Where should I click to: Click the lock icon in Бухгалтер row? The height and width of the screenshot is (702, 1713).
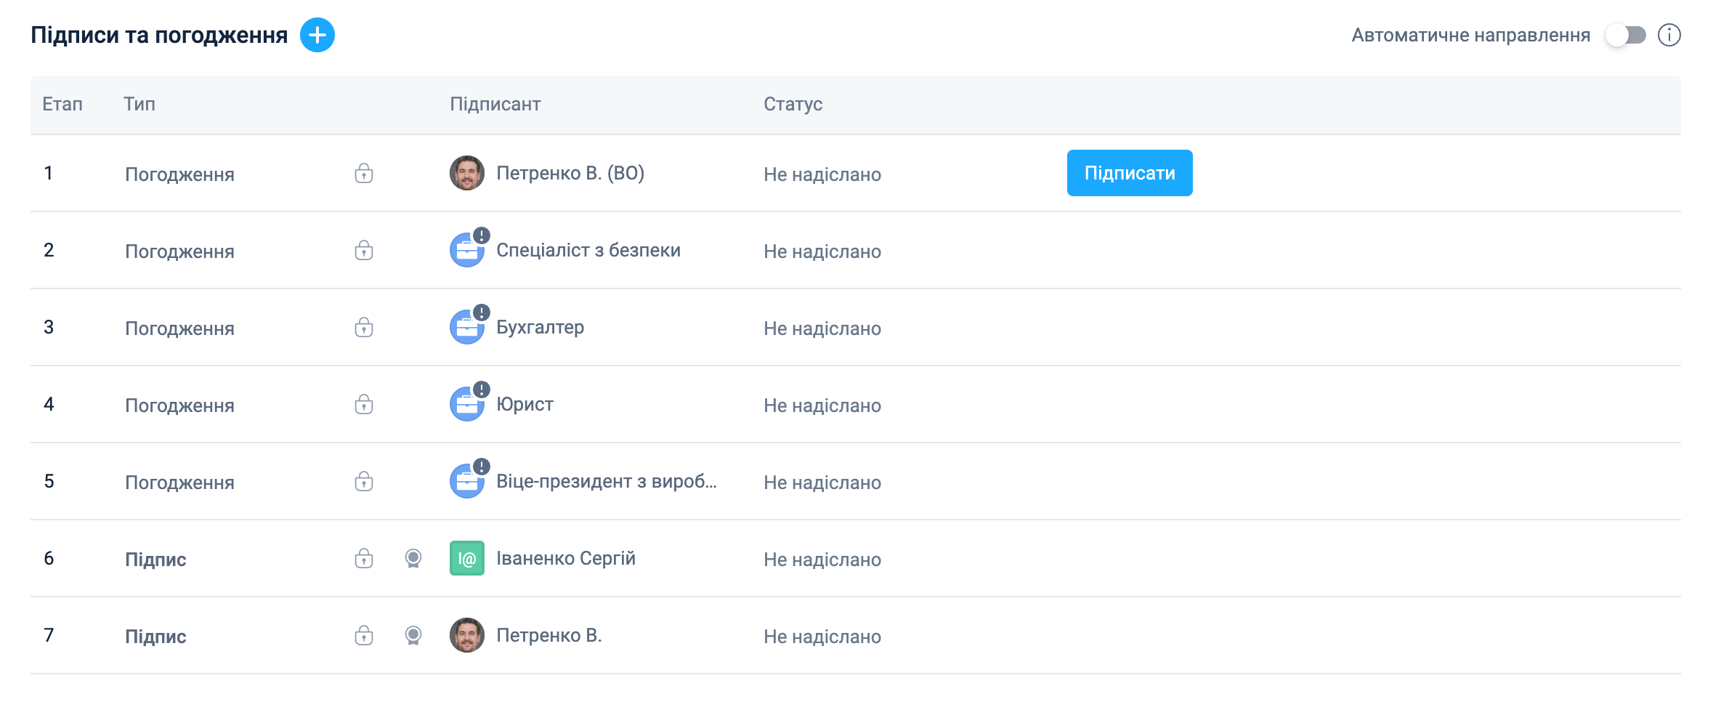coord(364,327)
